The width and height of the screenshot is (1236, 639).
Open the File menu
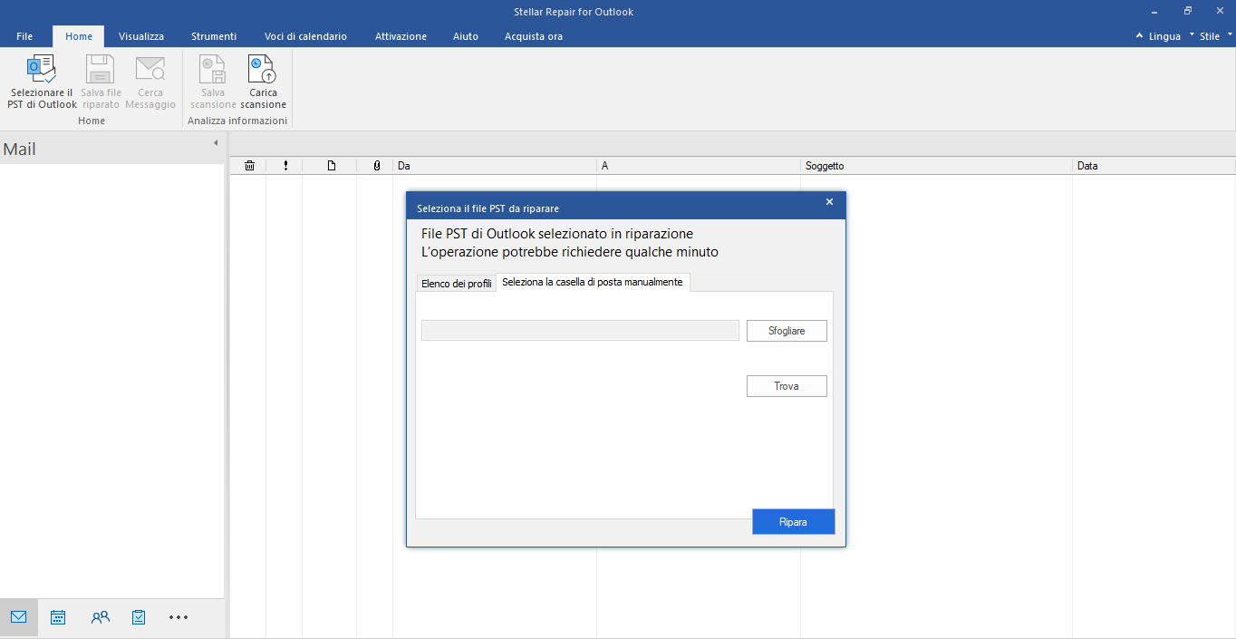click(24, 36)
